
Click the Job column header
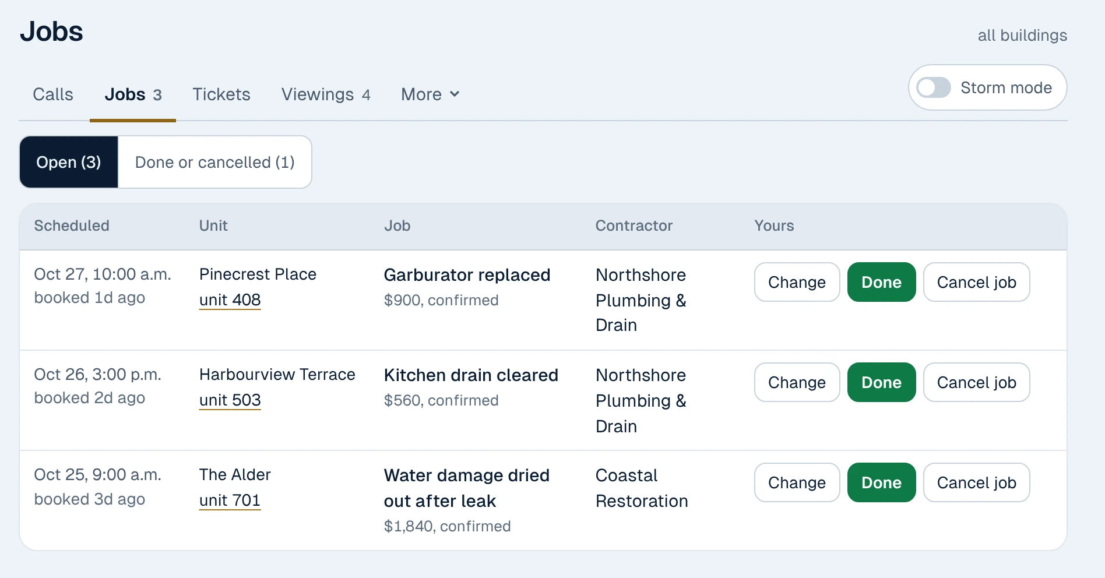pyautogui.click(x=397, y=225)
